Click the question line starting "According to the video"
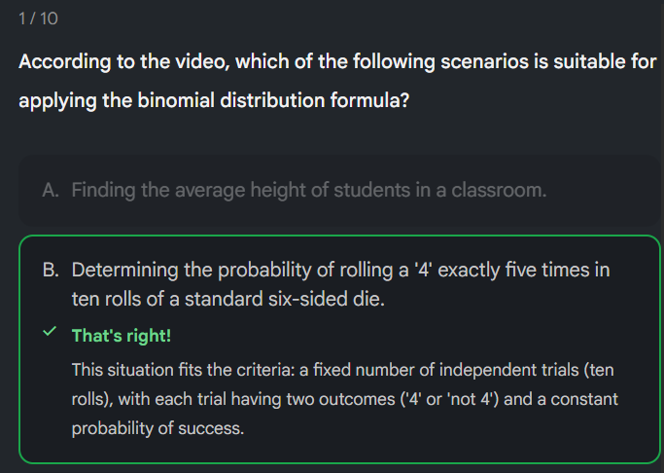The width and height of the screenshot is (664, 473). [x=337, y=62]
